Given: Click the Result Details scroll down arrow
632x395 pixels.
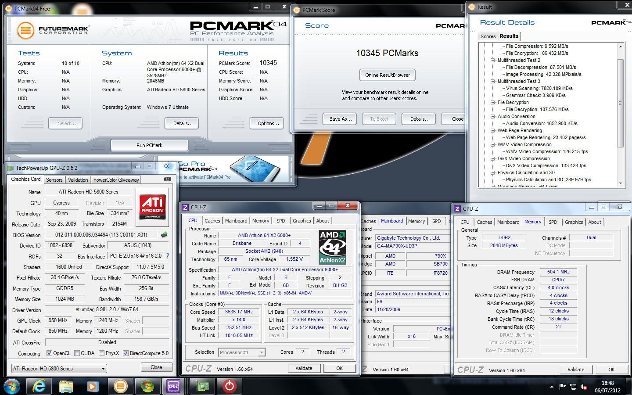Looking at the screenshot, I should pos(620,183).
